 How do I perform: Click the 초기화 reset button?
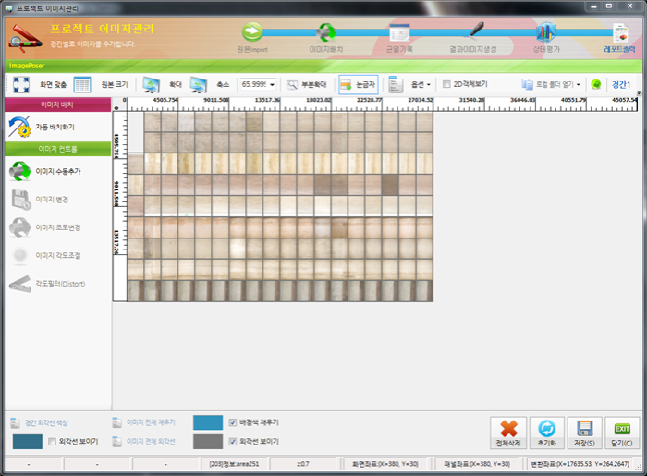click(547, 433)
